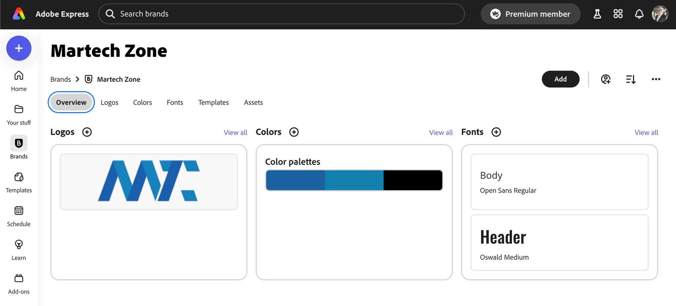The height and width of the screenshot is (306, 676).
Task: Click the Logos section heading
Action: (x=62, y=132)
